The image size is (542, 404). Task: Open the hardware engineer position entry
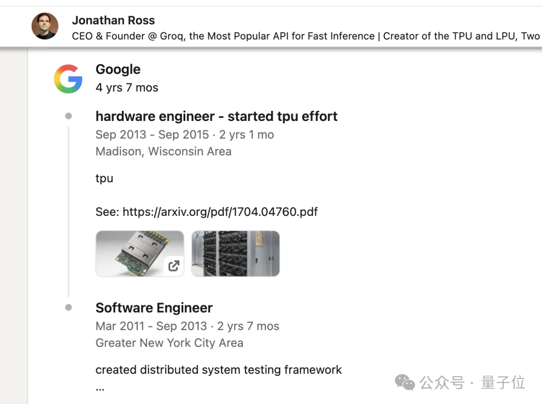point(216,116)
